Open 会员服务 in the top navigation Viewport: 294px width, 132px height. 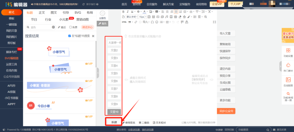(x=152, y=4)
